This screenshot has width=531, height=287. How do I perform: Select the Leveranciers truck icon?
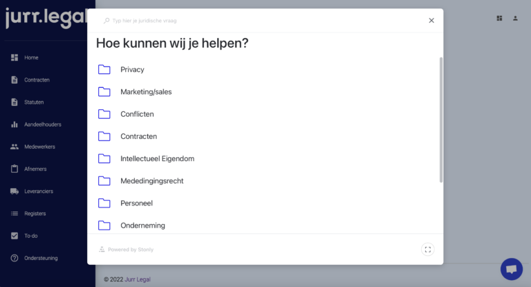(15, 191)
